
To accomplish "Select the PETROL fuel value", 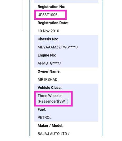I will coord(44,117).
